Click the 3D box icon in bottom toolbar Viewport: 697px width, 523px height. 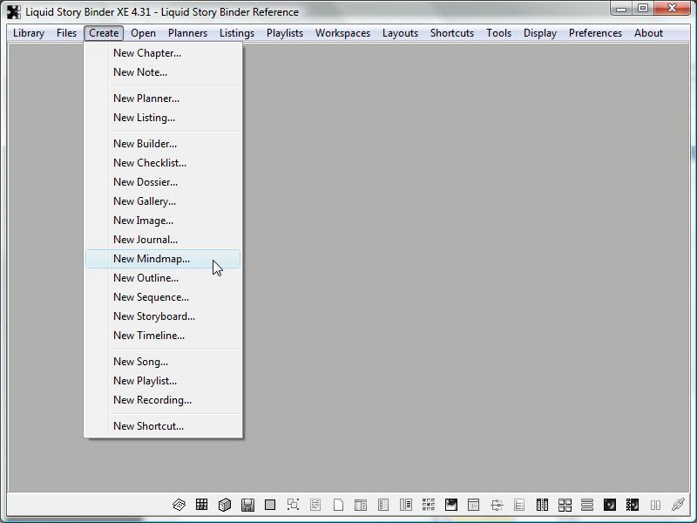click(224, 505)
